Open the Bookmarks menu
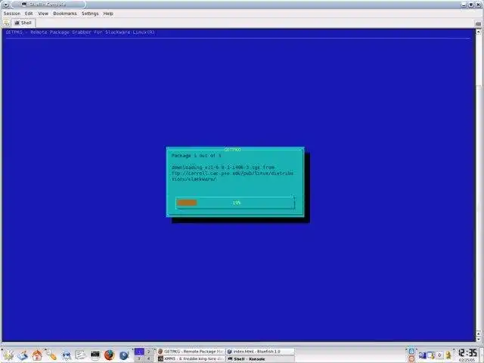Image resolution: width=484 pixels, height=363 pixels. pos(65,14)
